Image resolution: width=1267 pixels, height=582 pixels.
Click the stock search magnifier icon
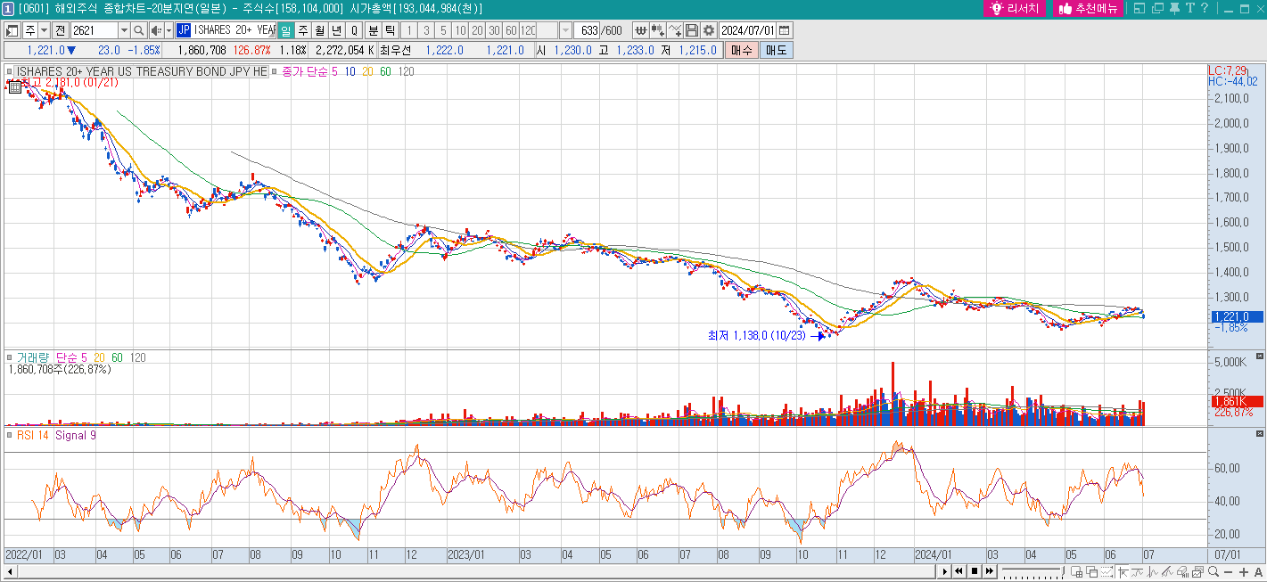tap(138, 30)
